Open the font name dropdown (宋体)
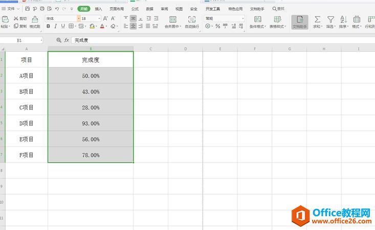Screen dimensions: 375x230 click(x=78, y=18)
